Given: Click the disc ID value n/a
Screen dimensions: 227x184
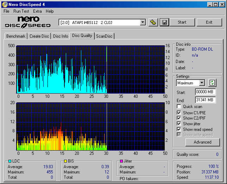Looking at the screenshot, I should tap(195, 55).
